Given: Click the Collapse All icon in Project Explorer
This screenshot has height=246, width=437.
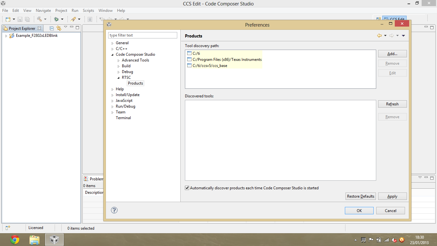Looking at the screenshot, I should click(x=52, y=28).
